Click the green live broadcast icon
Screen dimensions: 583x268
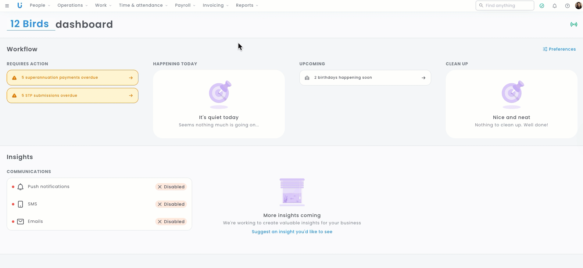[x=574, y=24]
